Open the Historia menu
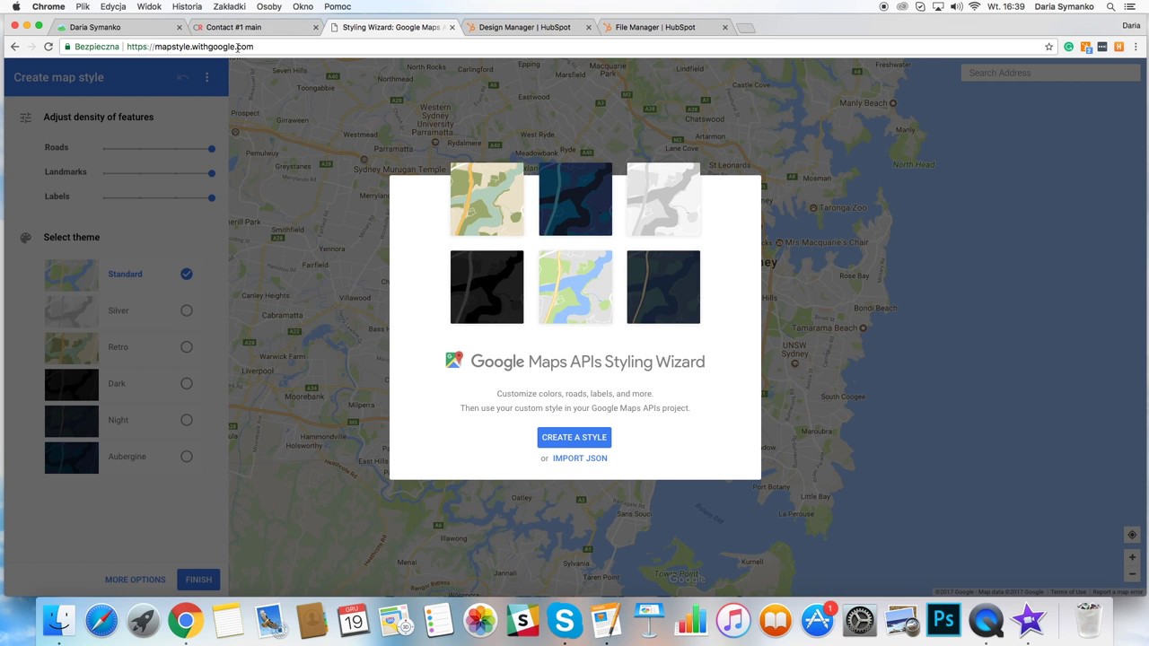This screenshot has width=1149, height=646. pyautogui.click(x=187, y=6)
